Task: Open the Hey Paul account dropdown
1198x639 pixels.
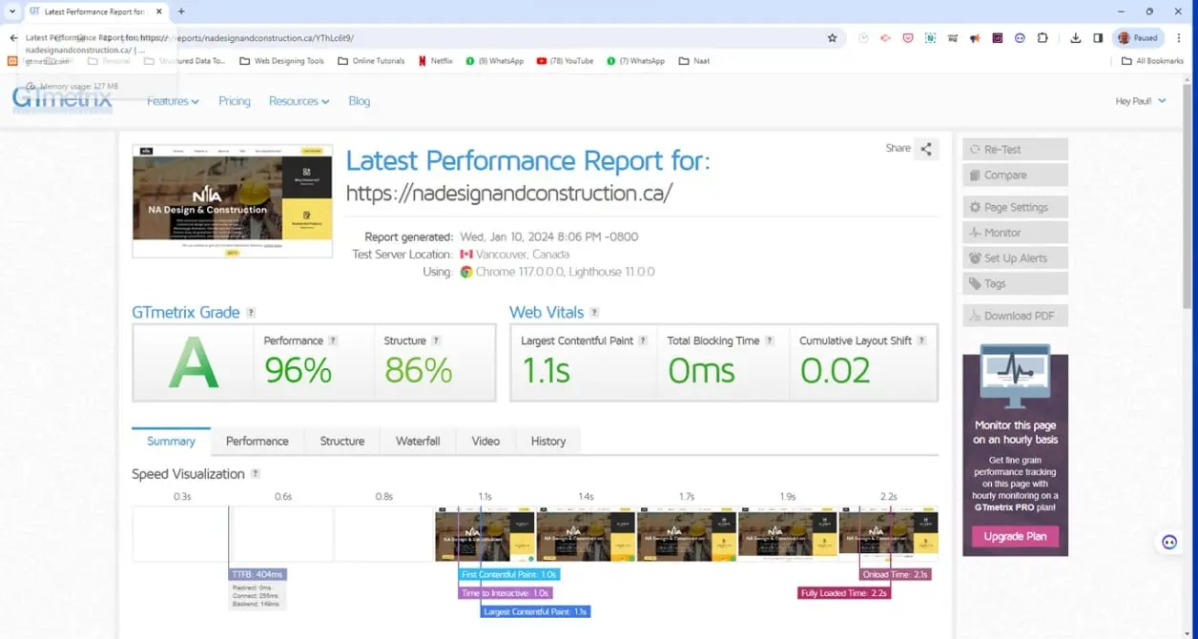Action: click(1141, 101)
